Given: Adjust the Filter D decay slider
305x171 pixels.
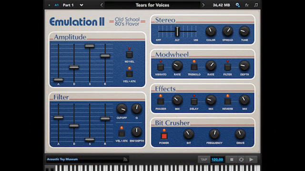Looking at the screenshot, I should 74,125.
